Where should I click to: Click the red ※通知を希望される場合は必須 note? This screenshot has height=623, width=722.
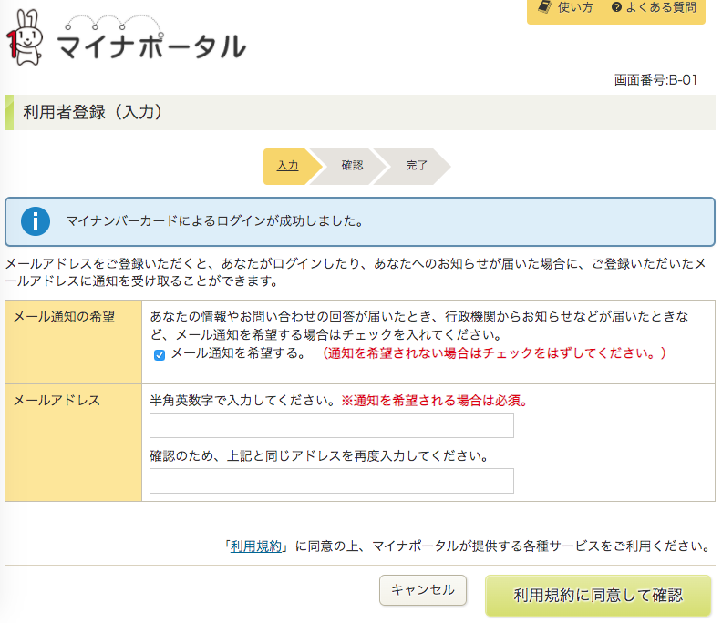(434, 400)
